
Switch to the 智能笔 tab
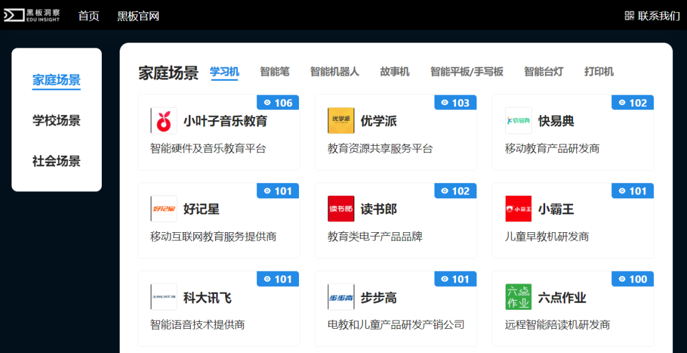(275, 72)
